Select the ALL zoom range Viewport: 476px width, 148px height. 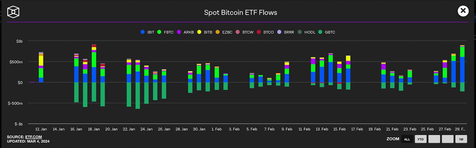click(407, 139)
